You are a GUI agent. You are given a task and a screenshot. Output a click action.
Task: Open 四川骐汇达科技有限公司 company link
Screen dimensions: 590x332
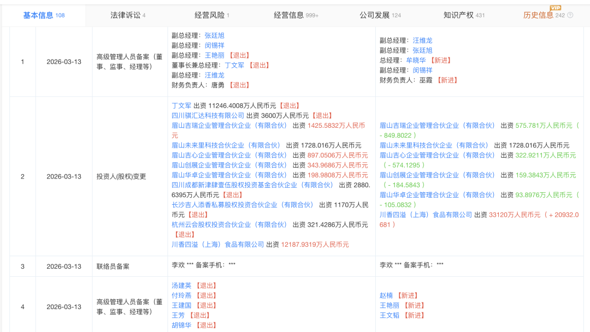pyautogui.click(x=208, y=115)
